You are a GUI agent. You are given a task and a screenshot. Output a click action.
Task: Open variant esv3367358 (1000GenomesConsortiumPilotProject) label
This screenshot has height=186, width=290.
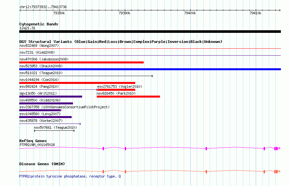pos(65,107)
